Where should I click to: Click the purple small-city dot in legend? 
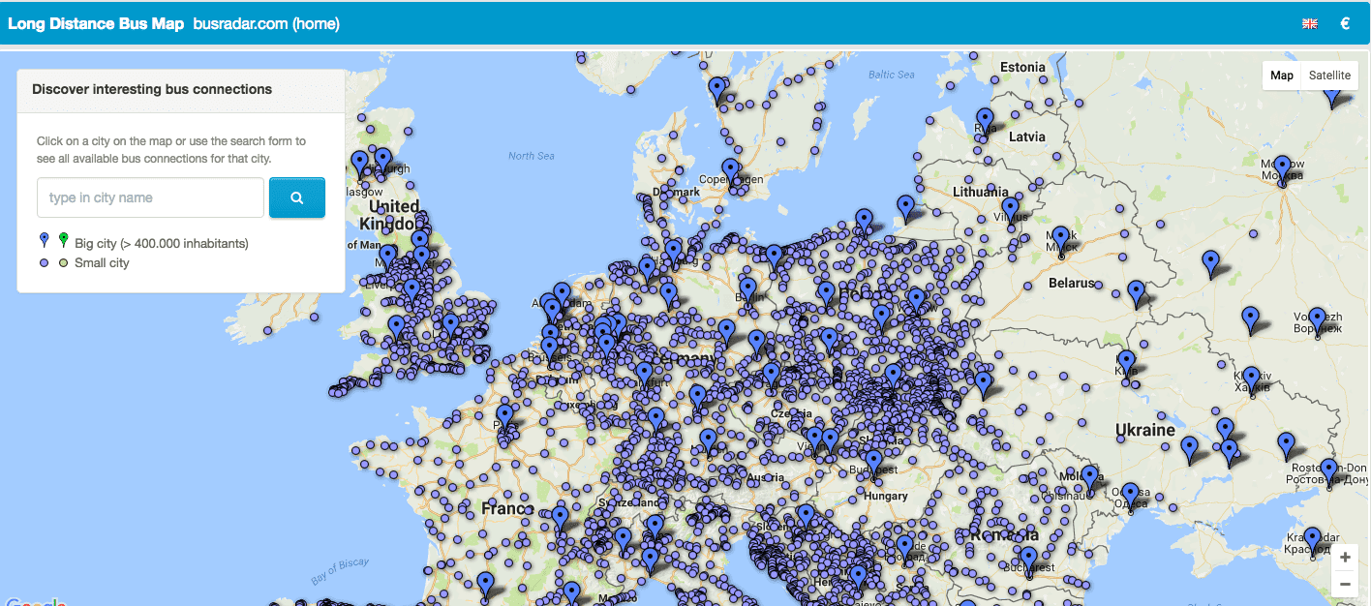point(44,263)
